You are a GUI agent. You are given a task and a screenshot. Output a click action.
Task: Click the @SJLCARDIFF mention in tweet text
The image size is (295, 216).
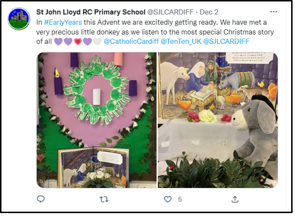tap(226, 41)
